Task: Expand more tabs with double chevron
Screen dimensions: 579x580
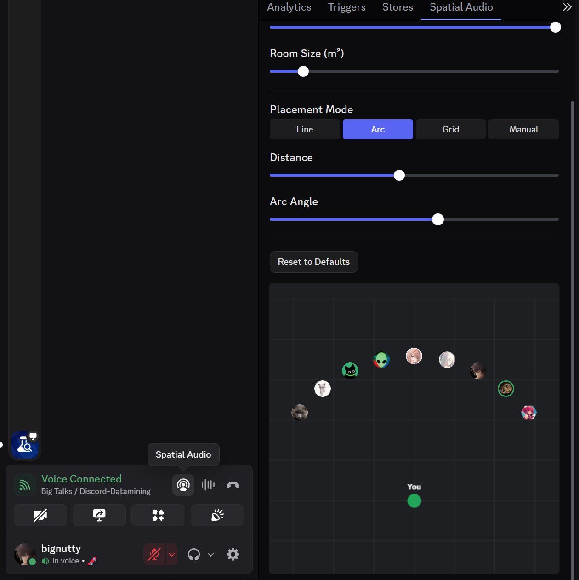Action: 567,7
